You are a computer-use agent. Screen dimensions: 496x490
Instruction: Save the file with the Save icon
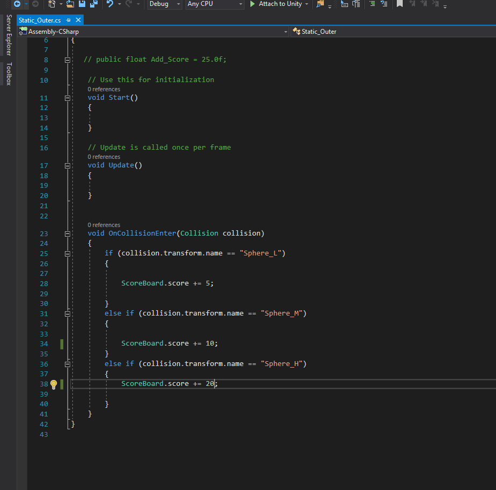[x=82, y=4]
